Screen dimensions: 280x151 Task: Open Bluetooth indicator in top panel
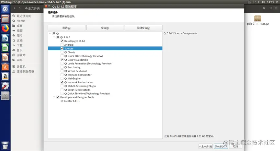pyautogui.click(x=259, y=2)
